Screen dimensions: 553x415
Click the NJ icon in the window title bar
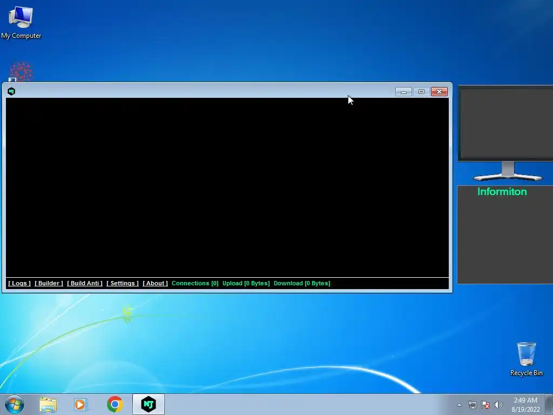(11, 91)
